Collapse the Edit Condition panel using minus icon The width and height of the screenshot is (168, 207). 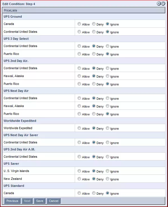(x=159, y=3)
